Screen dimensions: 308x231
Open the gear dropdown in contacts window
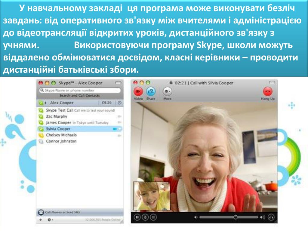50,220
